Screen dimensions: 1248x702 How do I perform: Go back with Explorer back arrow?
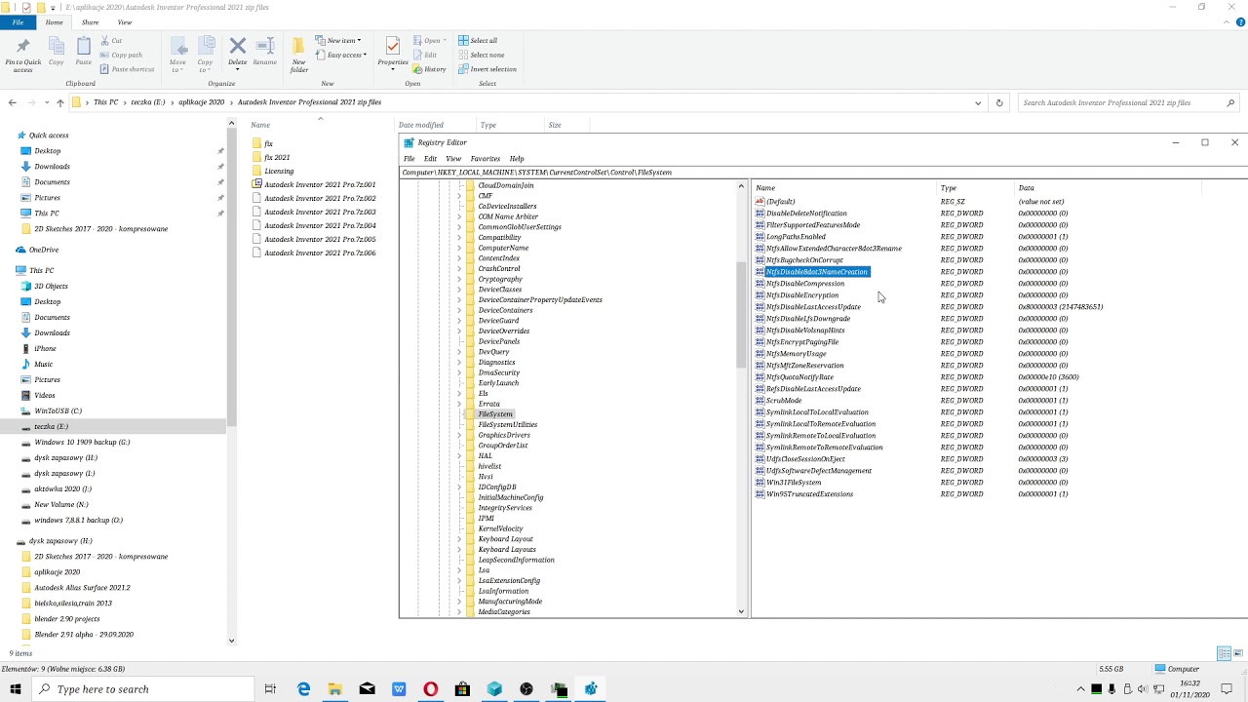coord(12,102)
